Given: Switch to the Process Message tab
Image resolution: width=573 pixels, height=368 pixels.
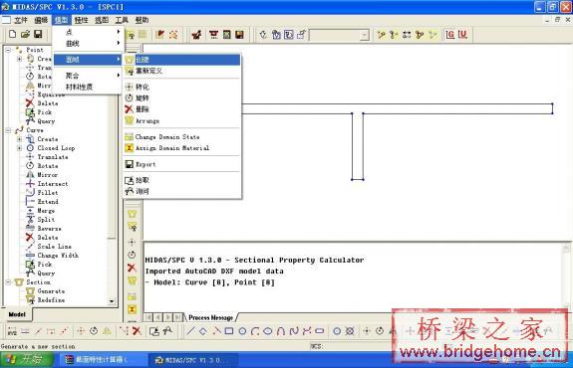Looking at the screenshot, I should [211, 317].
